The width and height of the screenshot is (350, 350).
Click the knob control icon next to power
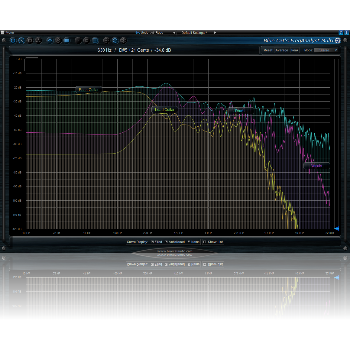21,41
